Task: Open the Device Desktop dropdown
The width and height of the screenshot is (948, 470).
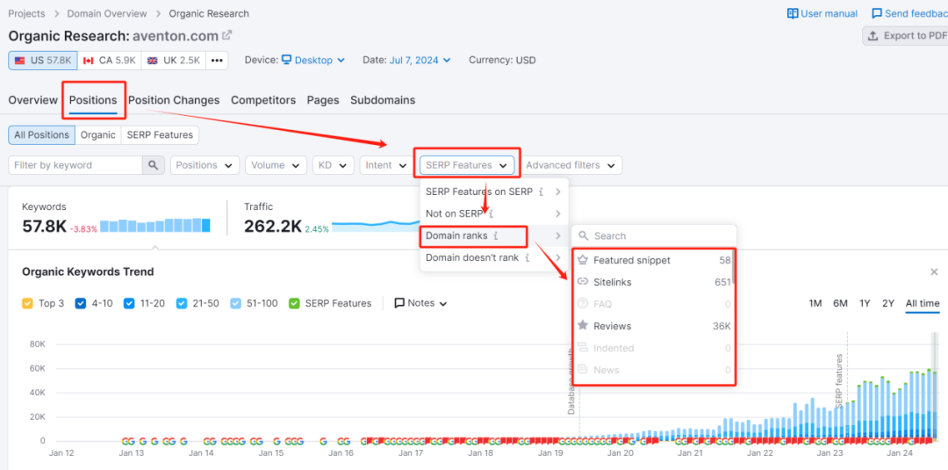Action: pos(313,61)
